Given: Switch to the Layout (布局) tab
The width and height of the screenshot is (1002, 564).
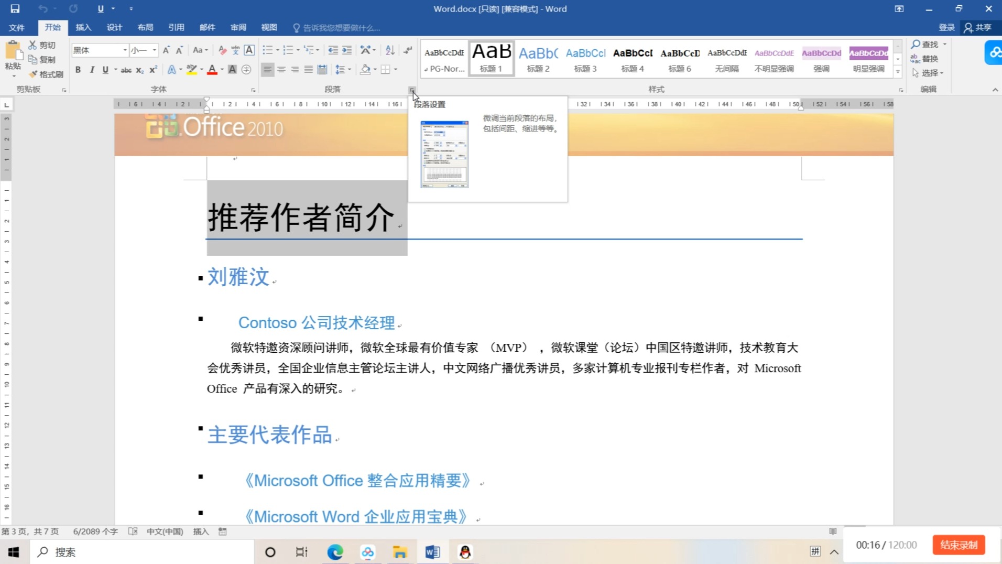Looking at the screenshot, I should point(145,27).
